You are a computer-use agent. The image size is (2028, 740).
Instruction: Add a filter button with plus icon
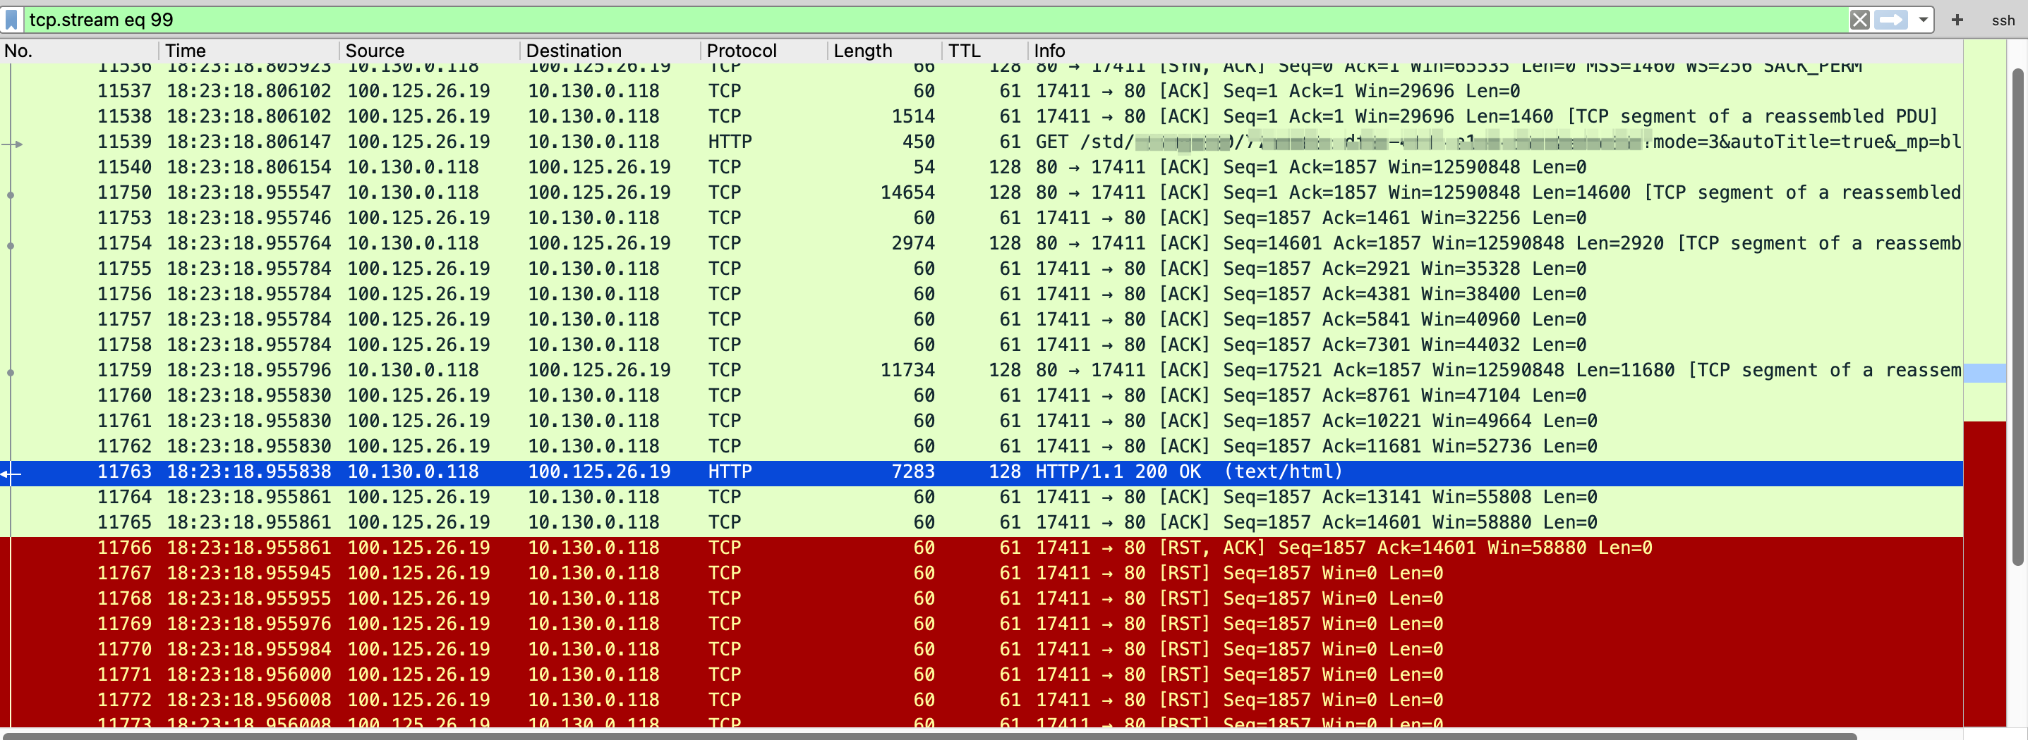[1957, 20]
